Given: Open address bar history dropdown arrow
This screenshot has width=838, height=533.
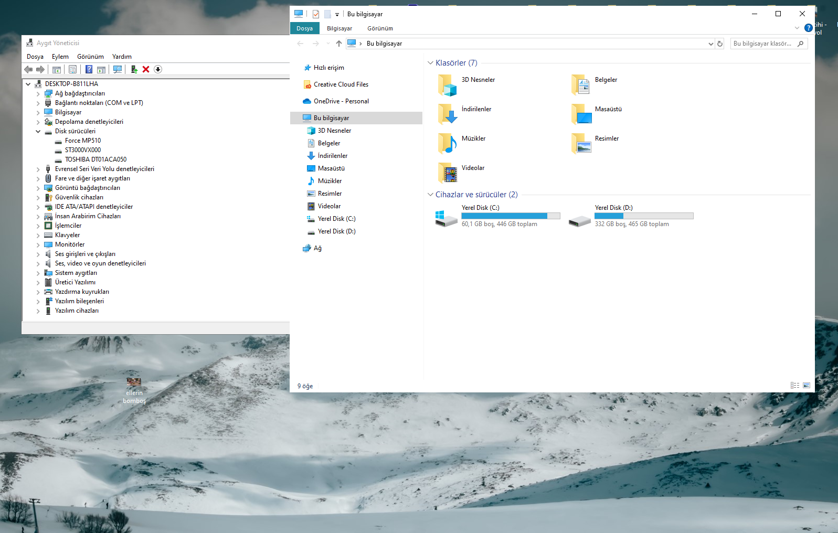Looking at the screenshot, I should [711, 44].
